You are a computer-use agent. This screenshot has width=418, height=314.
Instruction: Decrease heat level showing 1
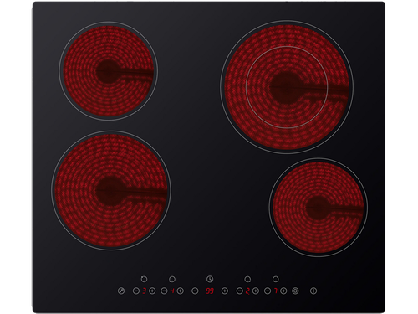268,291
